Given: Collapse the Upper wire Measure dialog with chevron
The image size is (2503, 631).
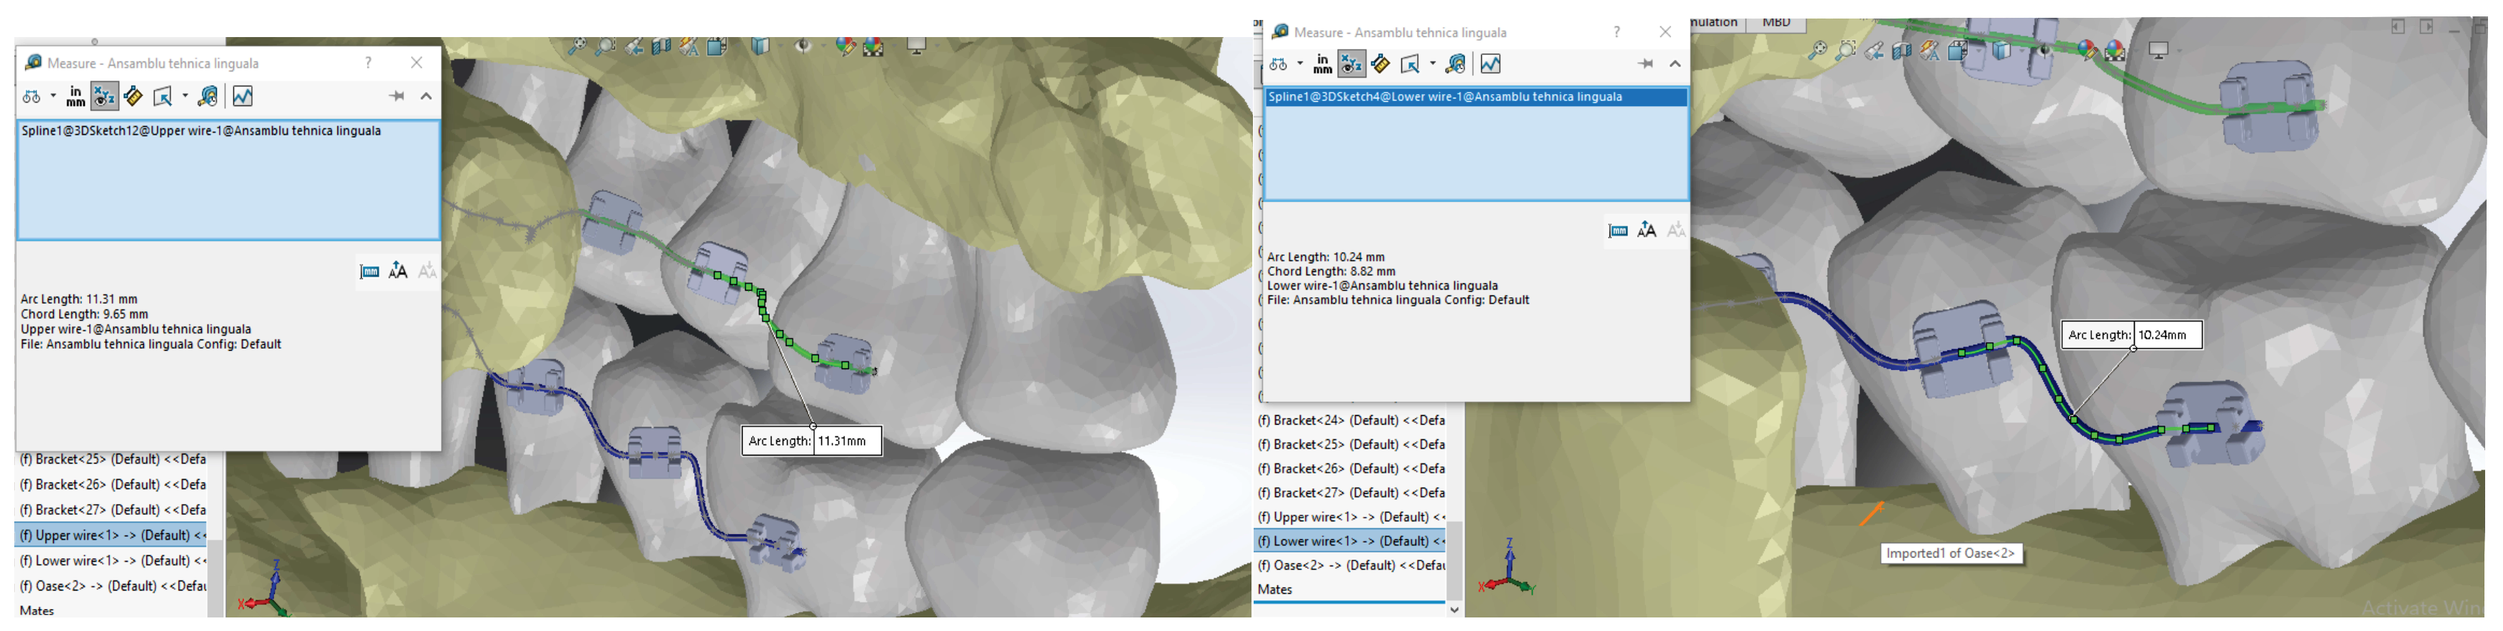Looking at the screenshot, I should [x=425, y=96].
